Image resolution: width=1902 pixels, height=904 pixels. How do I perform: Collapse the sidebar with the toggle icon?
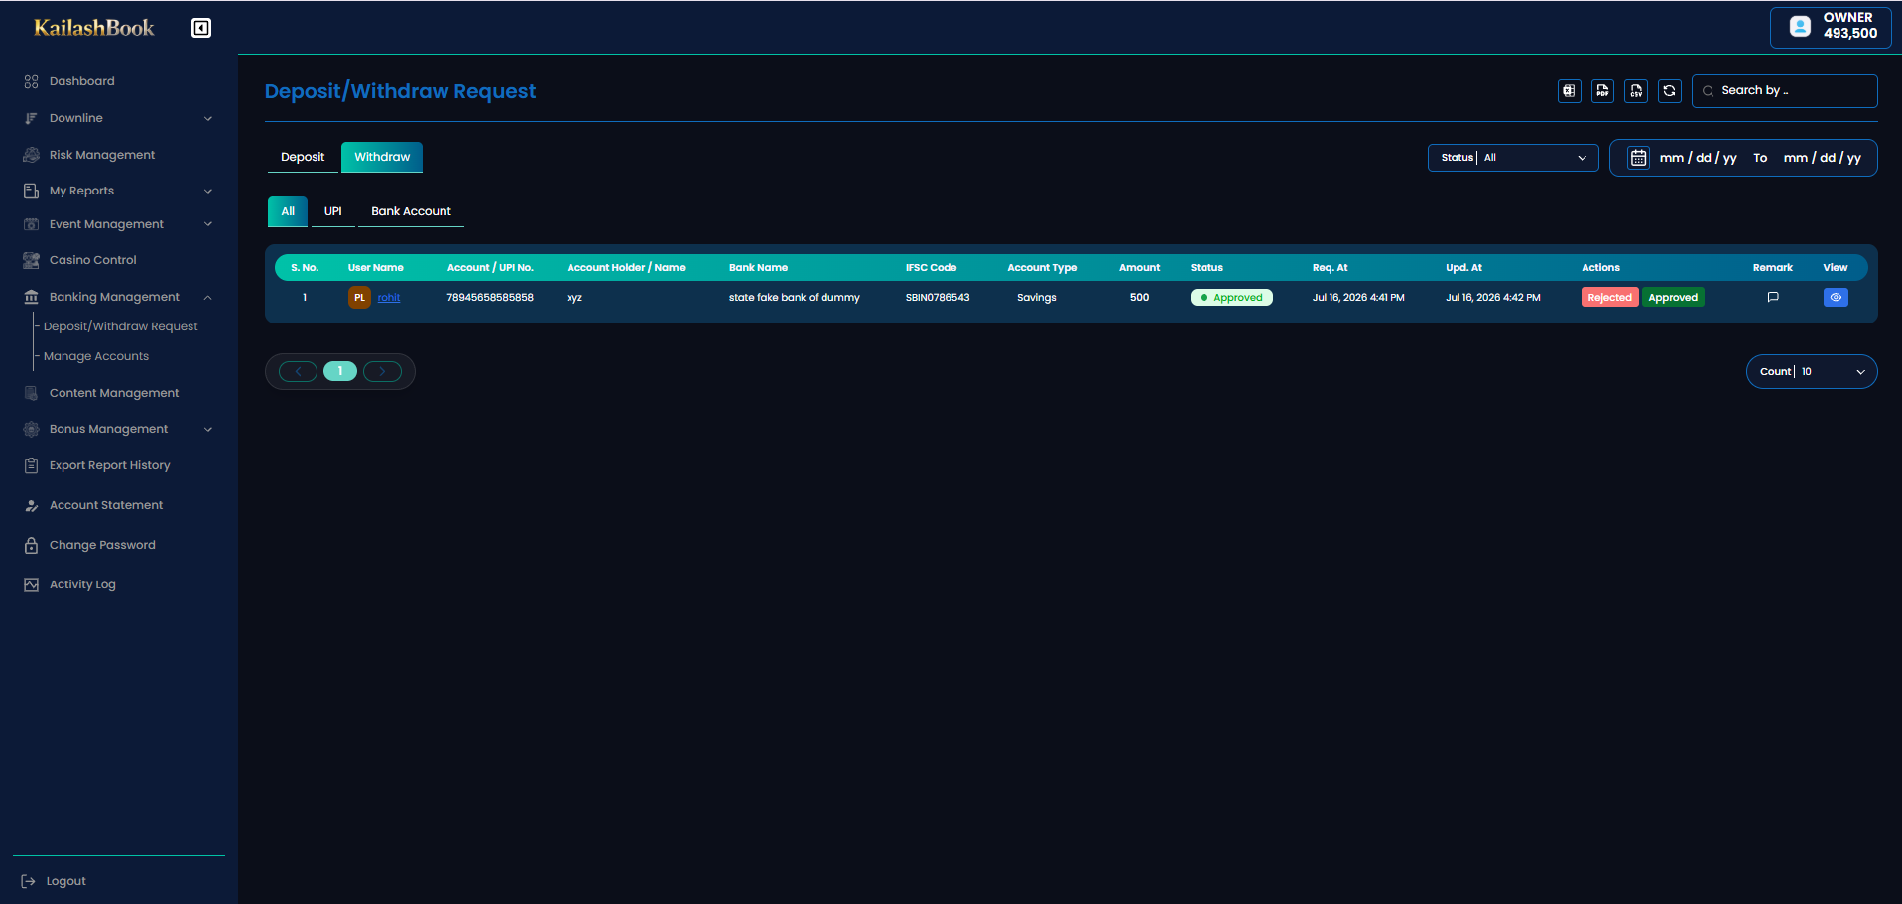tap(201, 28)
